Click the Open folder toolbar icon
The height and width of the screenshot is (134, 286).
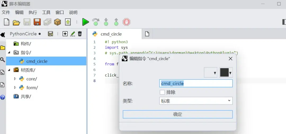pos(16,22)
